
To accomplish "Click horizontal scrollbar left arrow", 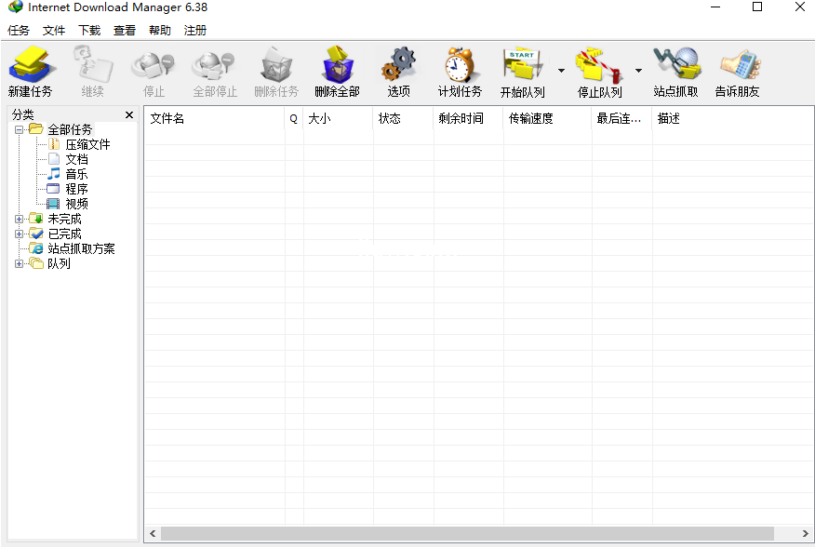I will pos(153,533).
